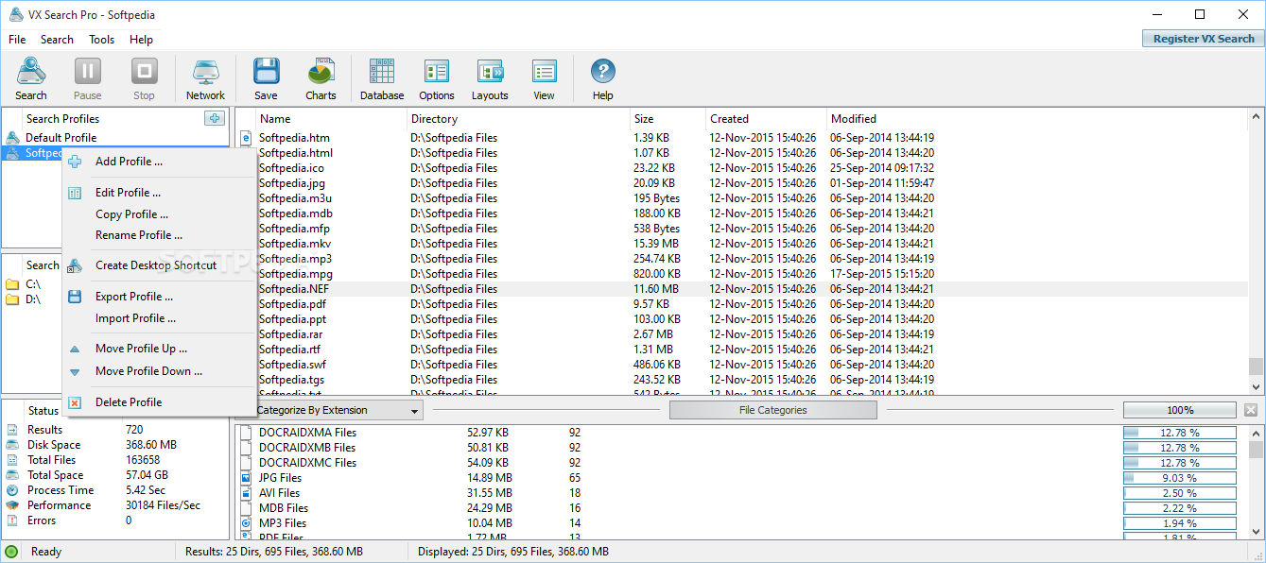Click the Default Profile icon
The height and width of the screenshot is (563, 1266).
coord(12,138)
